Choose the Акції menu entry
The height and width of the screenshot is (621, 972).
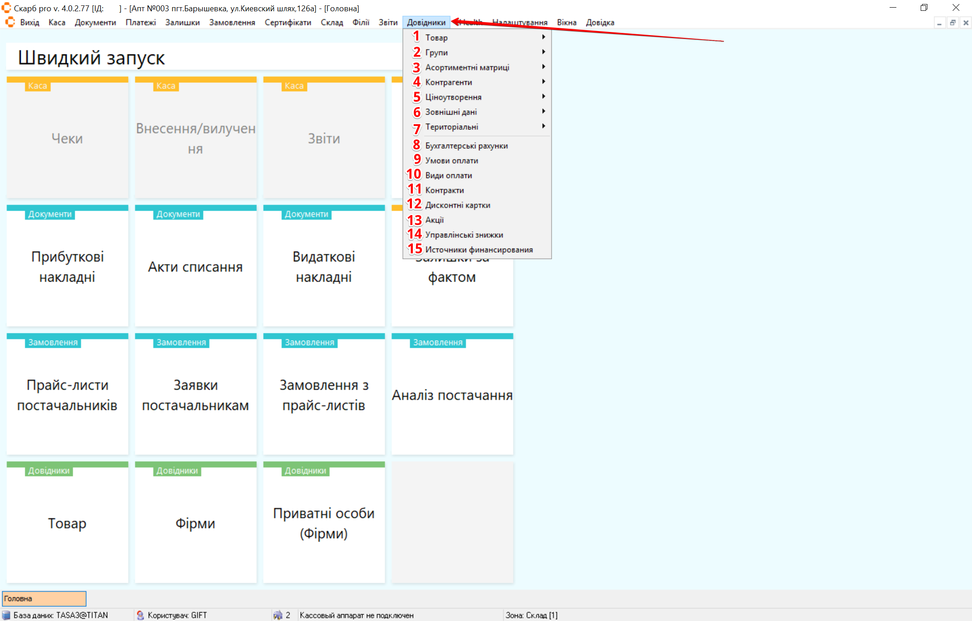pos(434,220)
